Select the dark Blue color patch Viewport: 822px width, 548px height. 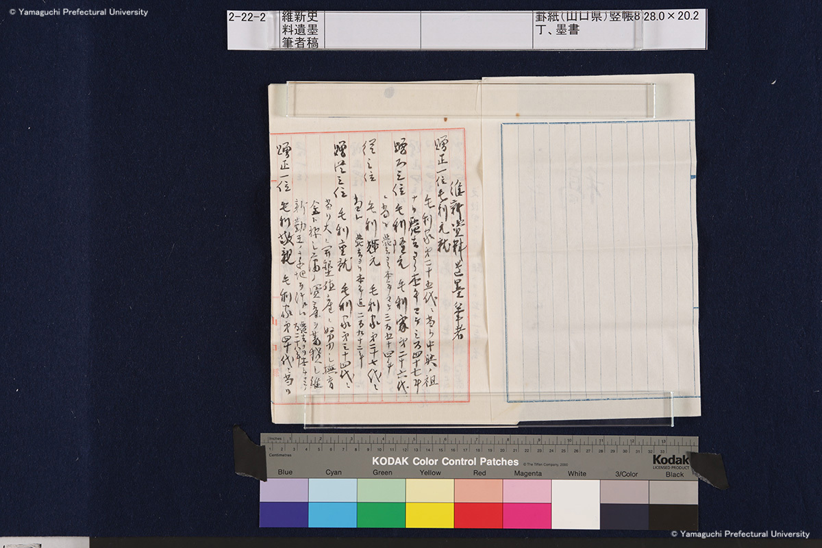(284, 515)
